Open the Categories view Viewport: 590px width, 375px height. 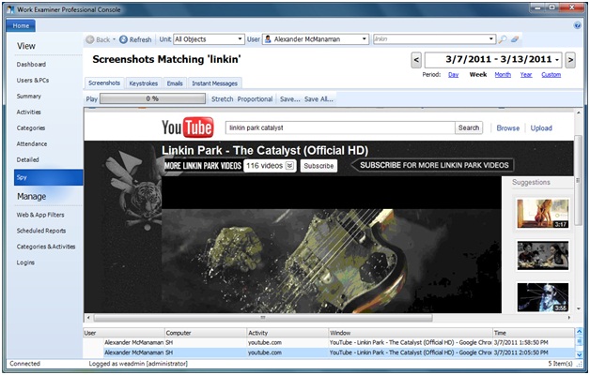point(31,128)
